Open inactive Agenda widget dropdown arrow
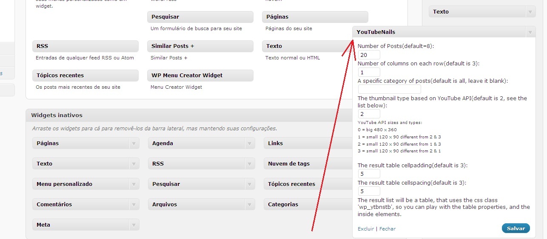This screenshot has height=239, width=547. [249, 143]
